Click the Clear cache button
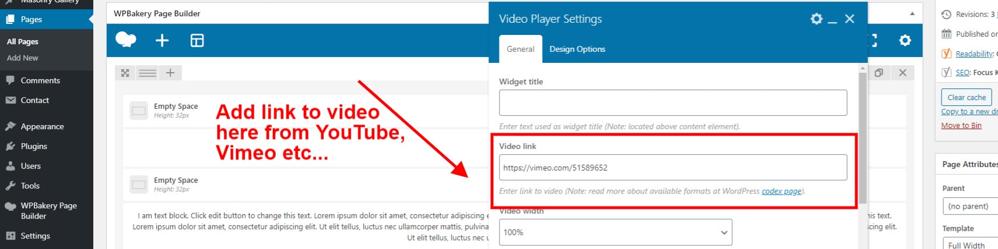Image resolution: width=998 pixels, height=249 pixels. click(x=967, y=97)
